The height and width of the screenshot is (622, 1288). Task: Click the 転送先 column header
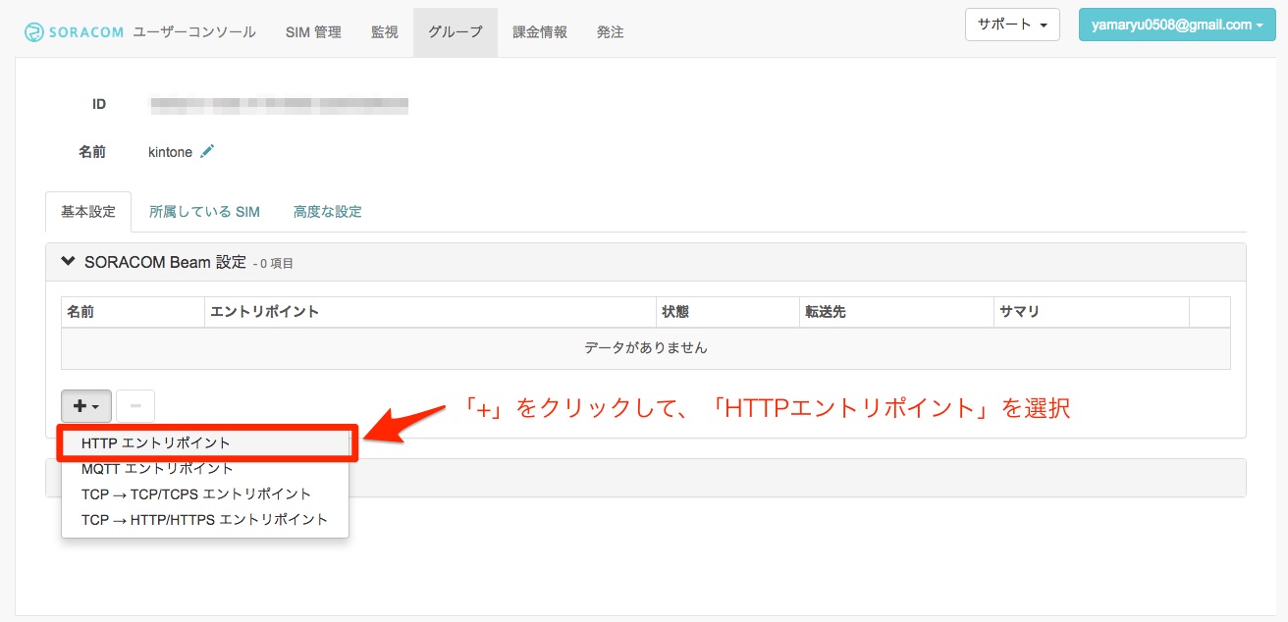point(896,312)
